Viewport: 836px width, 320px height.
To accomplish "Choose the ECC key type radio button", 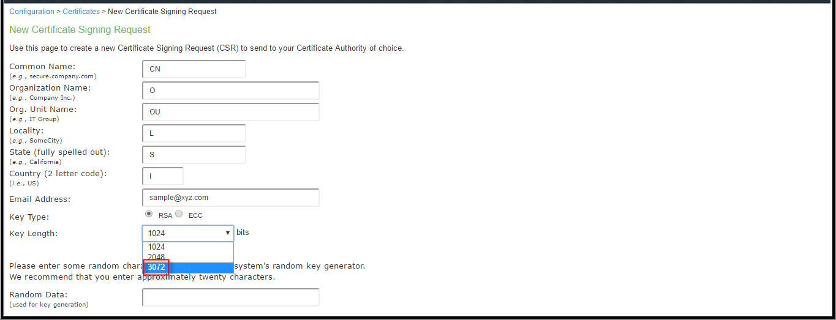I will click(x=179, y=214).
